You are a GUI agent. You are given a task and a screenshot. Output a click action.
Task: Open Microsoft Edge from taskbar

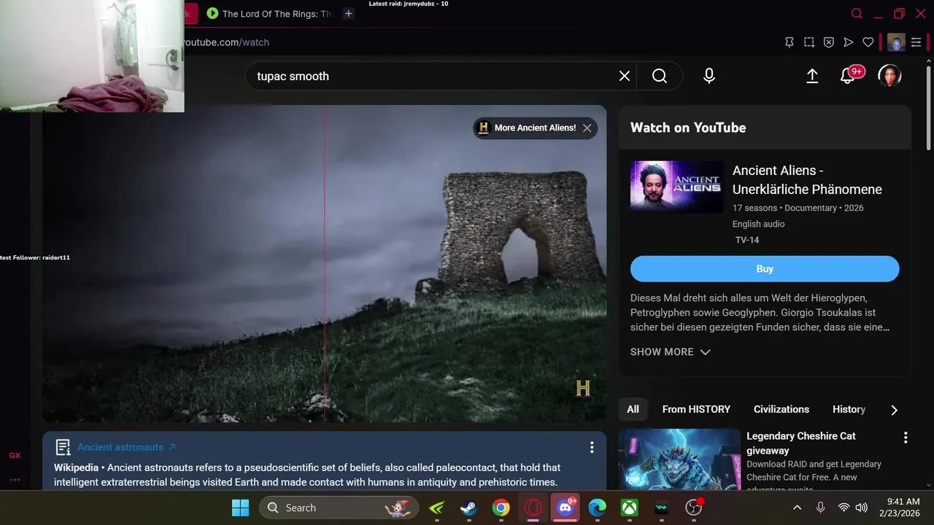(598, 507)
